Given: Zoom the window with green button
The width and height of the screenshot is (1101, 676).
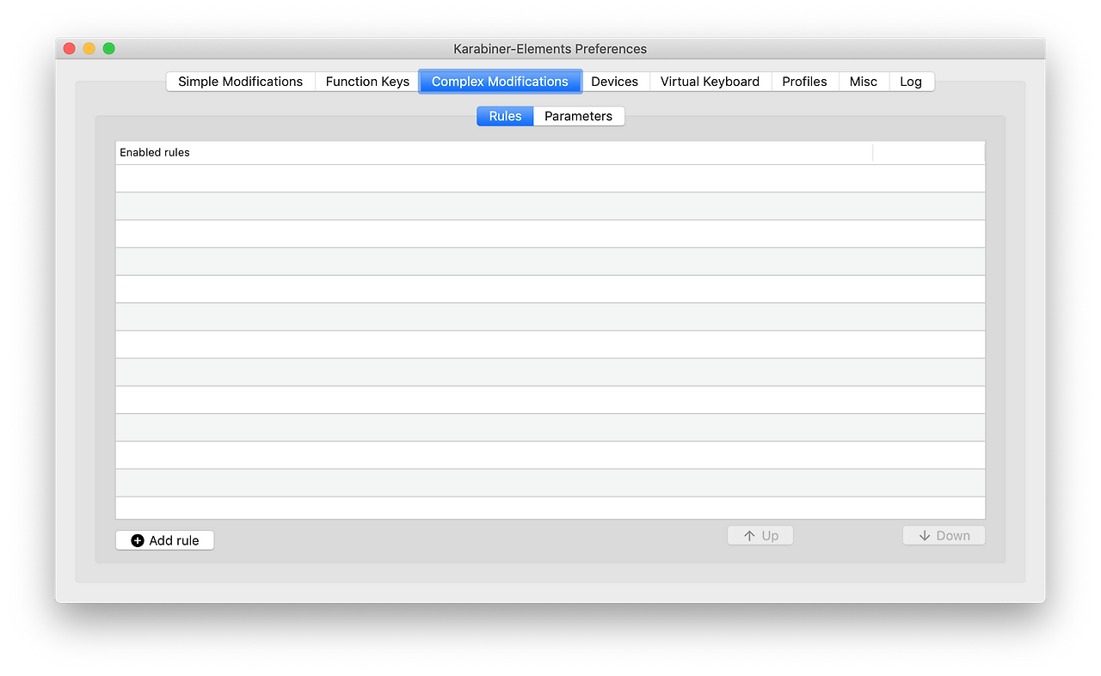Looking at the screenshot, I should [109, 49].
